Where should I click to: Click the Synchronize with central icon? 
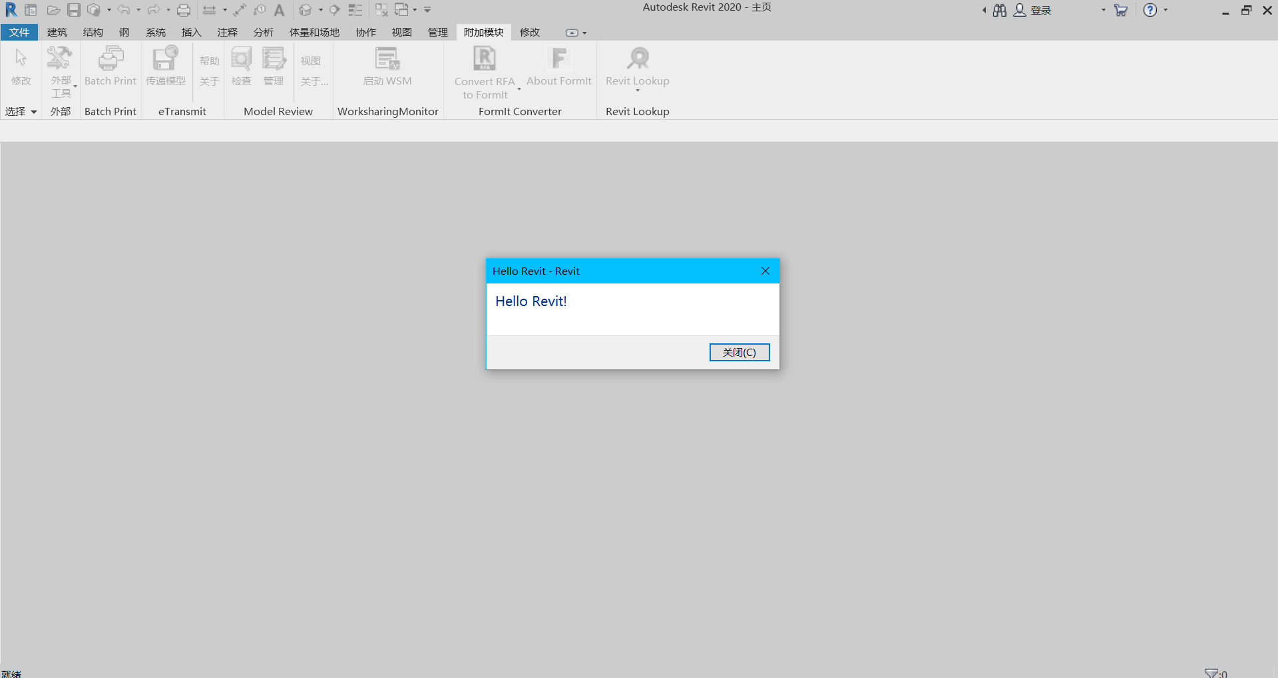[94, 10]
